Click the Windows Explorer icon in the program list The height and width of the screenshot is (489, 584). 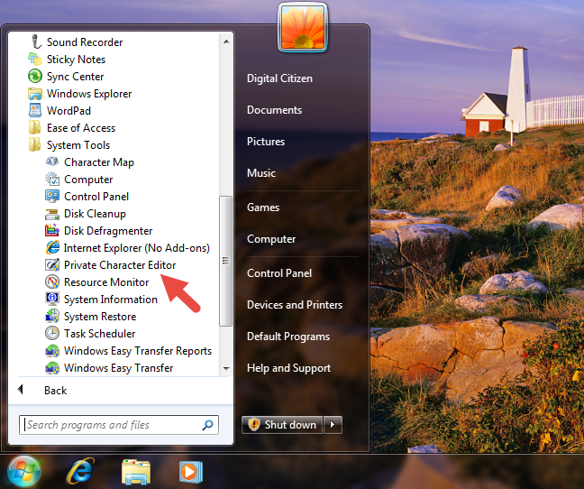tap(35, 93)
